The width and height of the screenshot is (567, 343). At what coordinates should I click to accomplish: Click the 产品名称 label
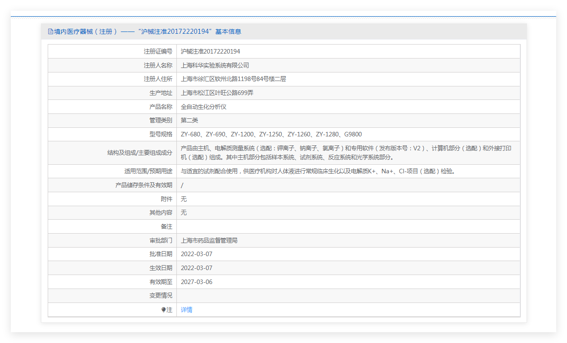(161, 107)
